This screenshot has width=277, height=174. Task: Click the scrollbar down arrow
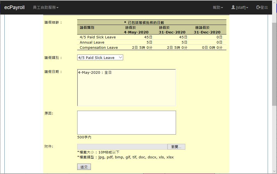[x=274, y=172]
